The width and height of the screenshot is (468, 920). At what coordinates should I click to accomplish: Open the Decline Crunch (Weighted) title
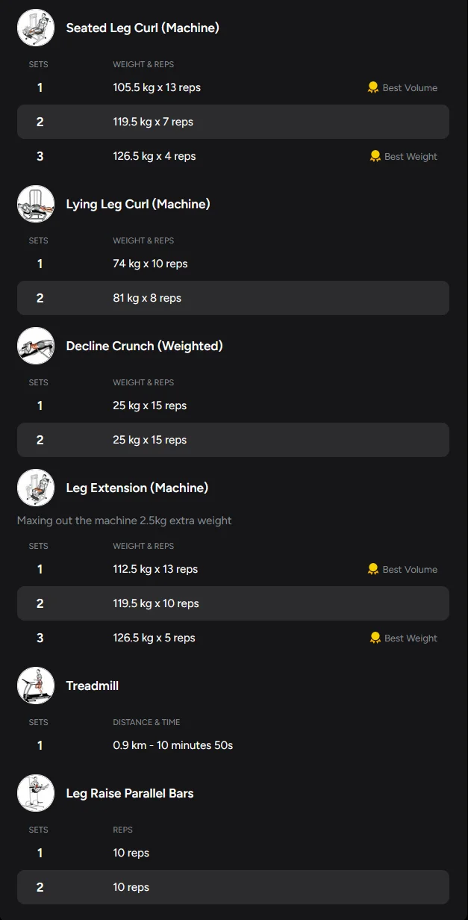[x=144, y=346]
